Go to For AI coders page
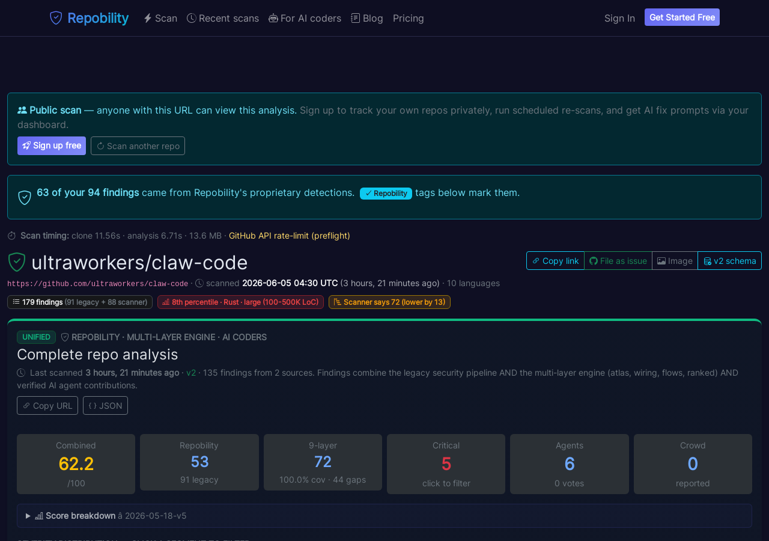769x541 pixels. 305,18
